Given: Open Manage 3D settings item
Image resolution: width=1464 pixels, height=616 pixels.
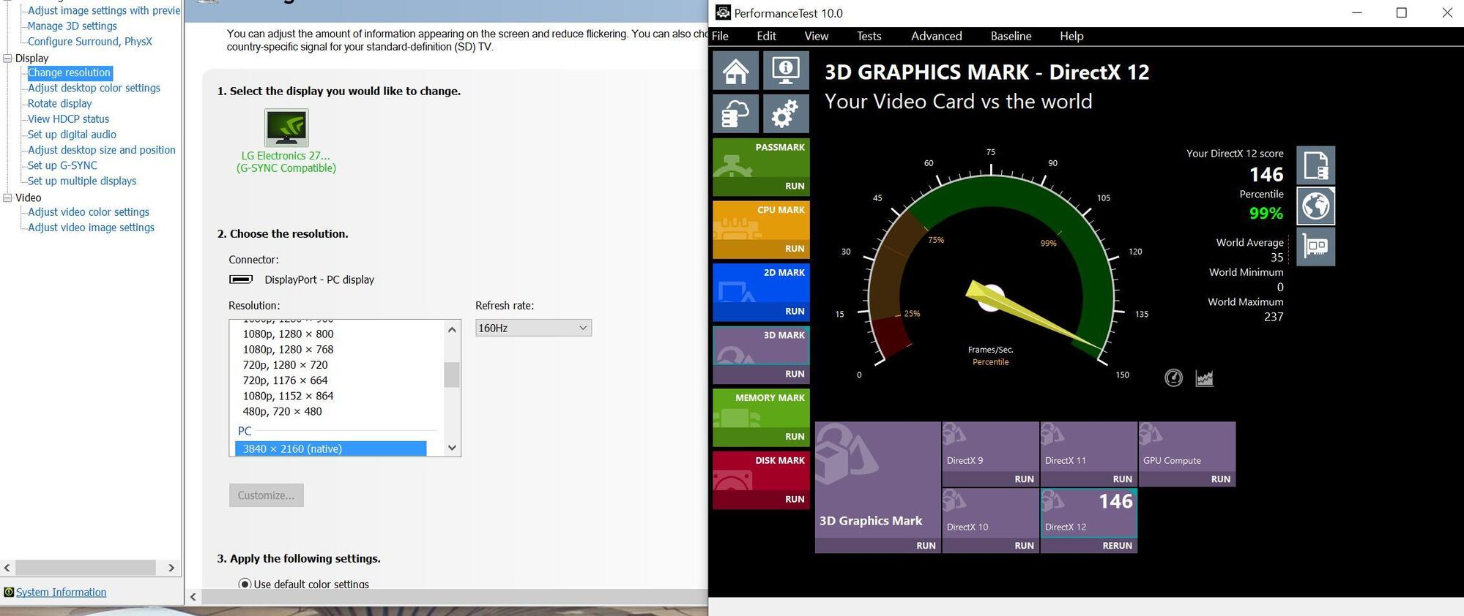Looking at the screenshot, I should pos(72,26).
